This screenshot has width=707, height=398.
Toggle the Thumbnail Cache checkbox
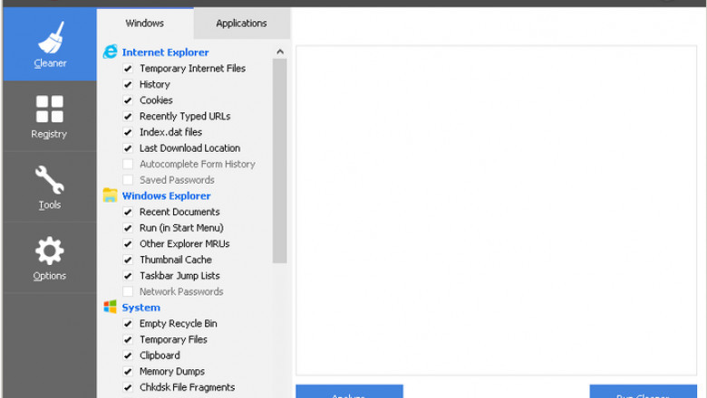point(128,260)
